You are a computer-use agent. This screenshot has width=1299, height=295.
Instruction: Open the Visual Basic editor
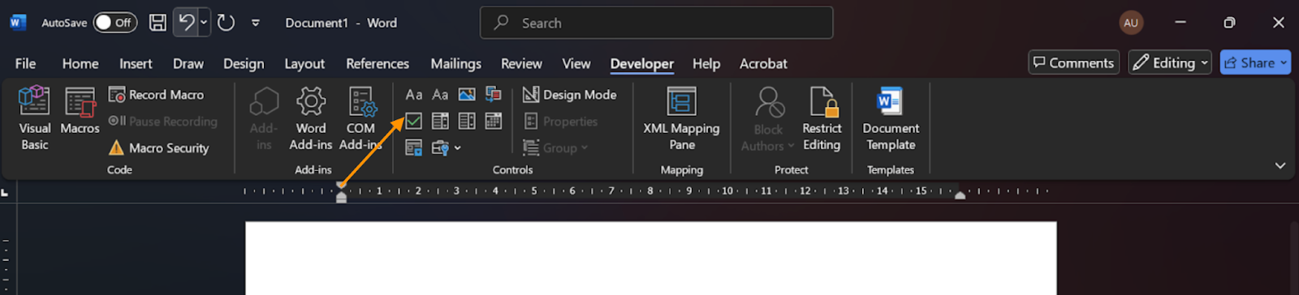click(x=34, y=118)
